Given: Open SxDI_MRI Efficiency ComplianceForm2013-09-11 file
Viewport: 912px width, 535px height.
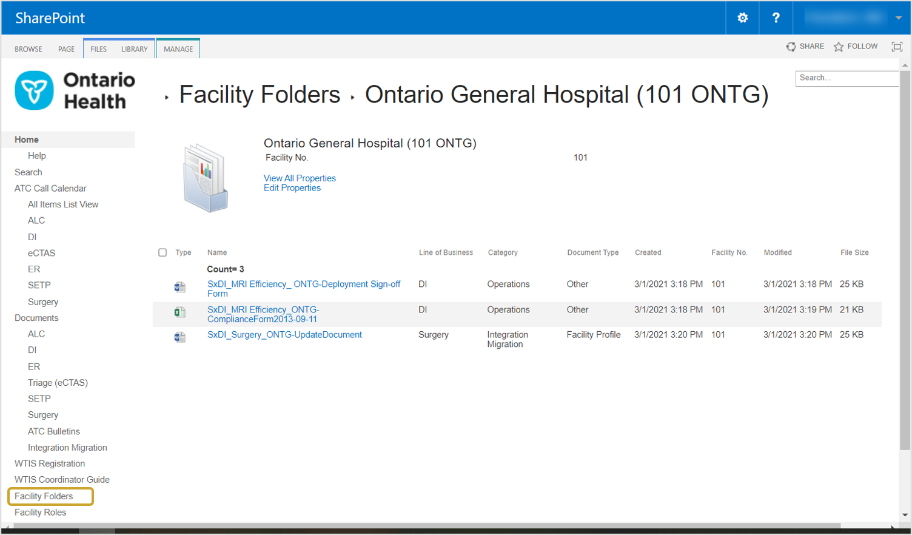Looking at the screenshot, I should (263, 314).
